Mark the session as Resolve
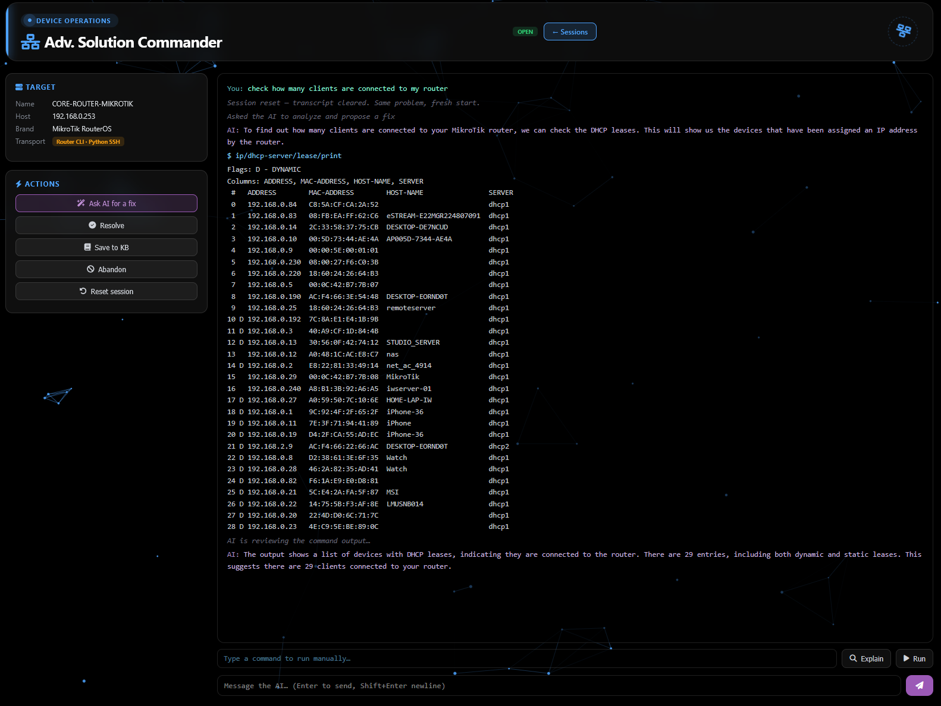941x706 pixels. 106,225
